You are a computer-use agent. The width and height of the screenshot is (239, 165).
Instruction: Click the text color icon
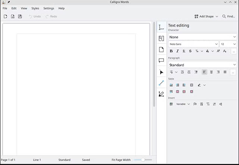[197, 51]
